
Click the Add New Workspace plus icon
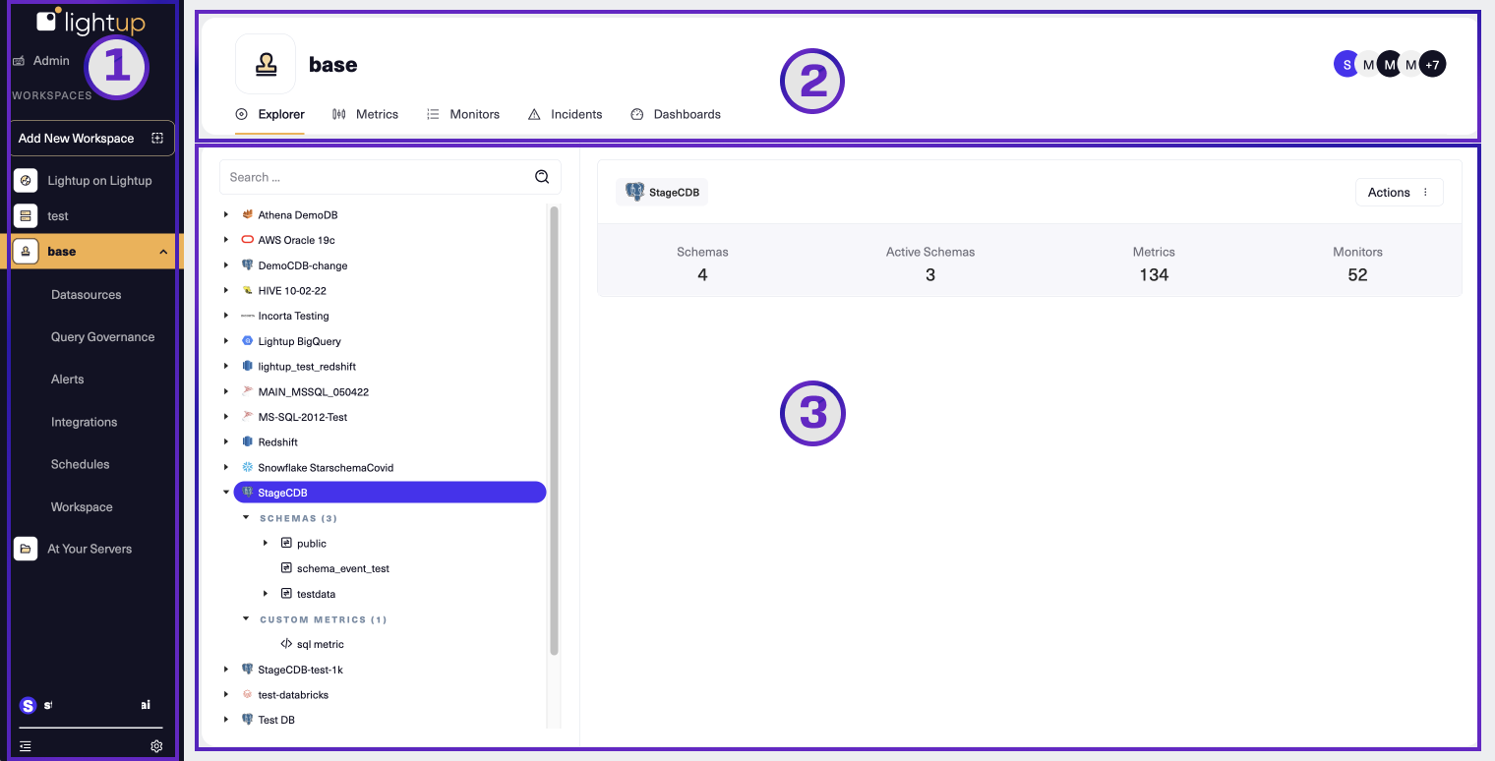click(157, 139)
